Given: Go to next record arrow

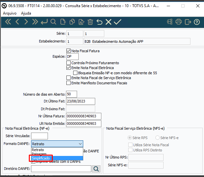Looking at the screenshot, I should tap(26, 22).
